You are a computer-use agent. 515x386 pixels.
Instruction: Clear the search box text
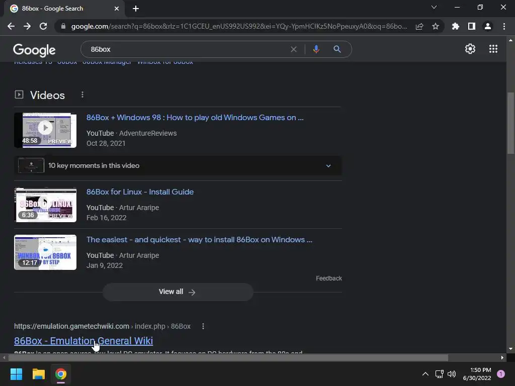294,49
